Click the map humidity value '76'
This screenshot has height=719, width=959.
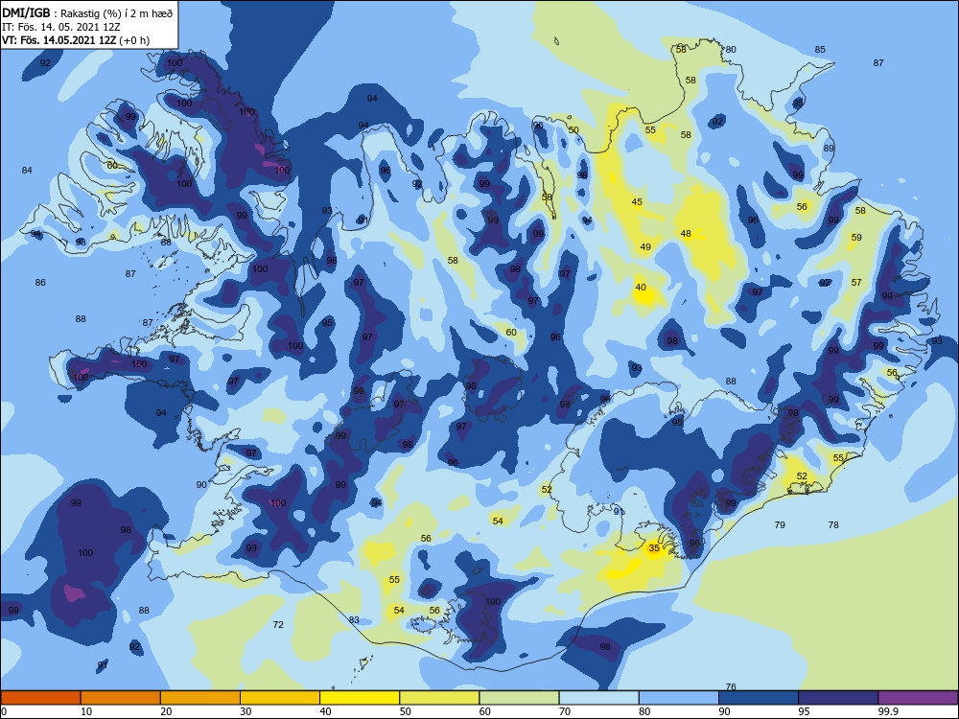[x=730, y=687]
